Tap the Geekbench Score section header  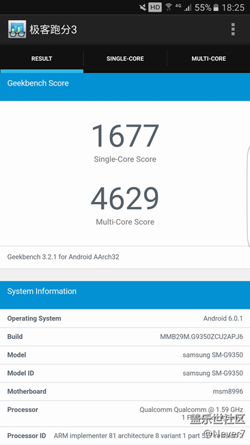(x=125, y=87)
